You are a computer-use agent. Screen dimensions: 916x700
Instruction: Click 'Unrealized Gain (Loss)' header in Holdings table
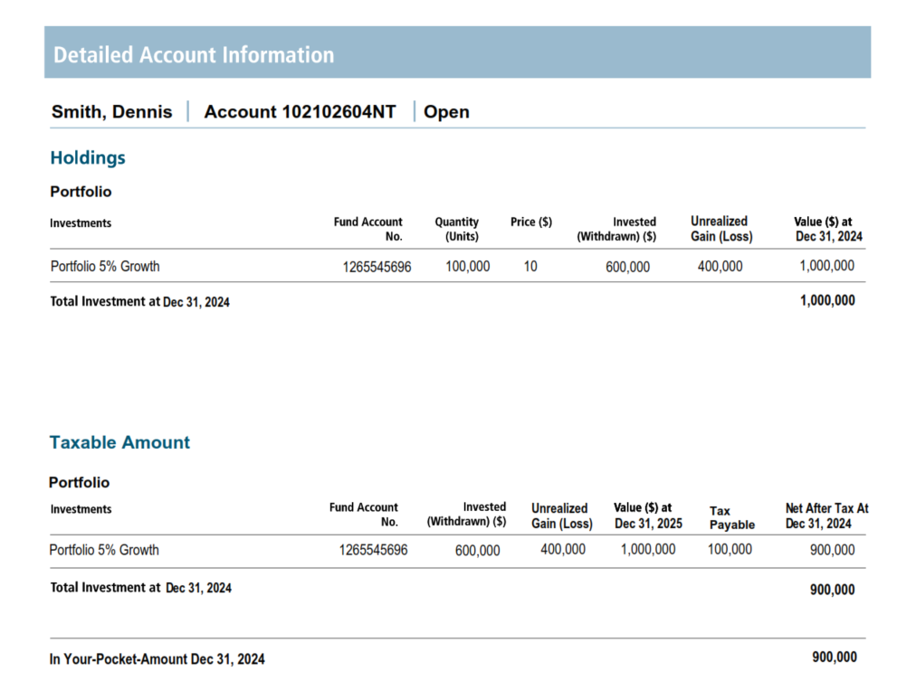[721, 229]
